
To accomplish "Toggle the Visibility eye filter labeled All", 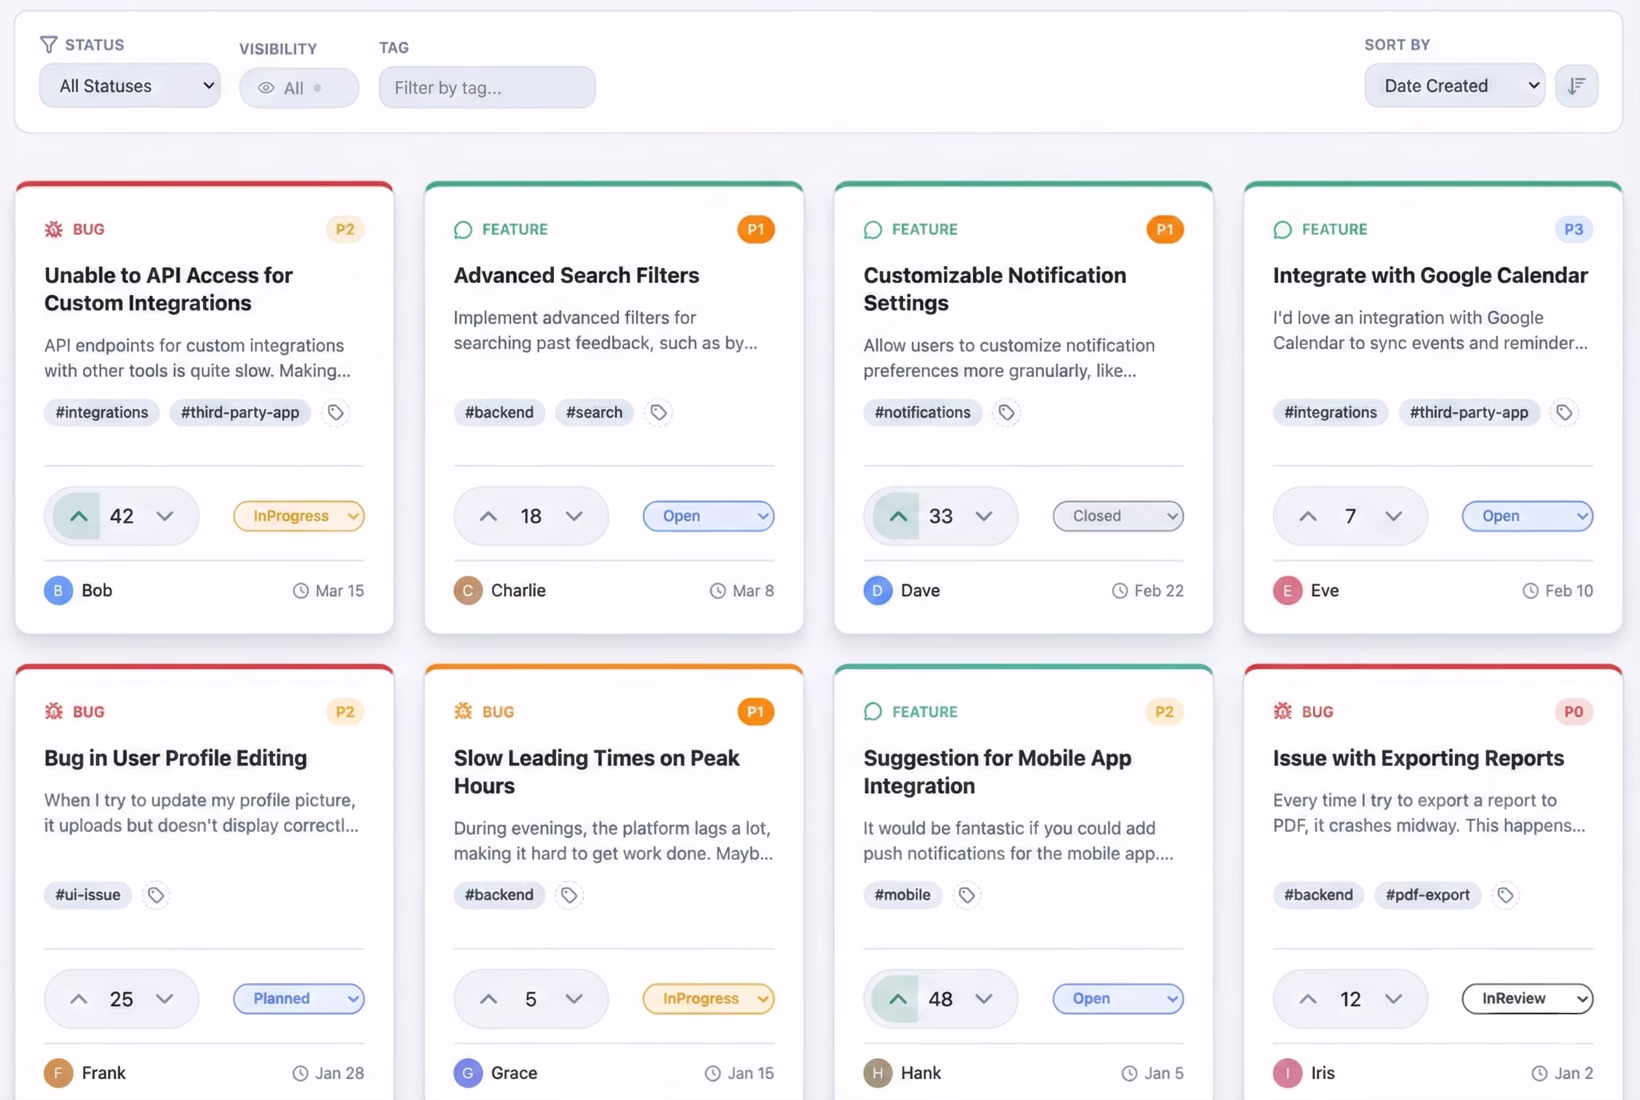I will click(299, 87).
